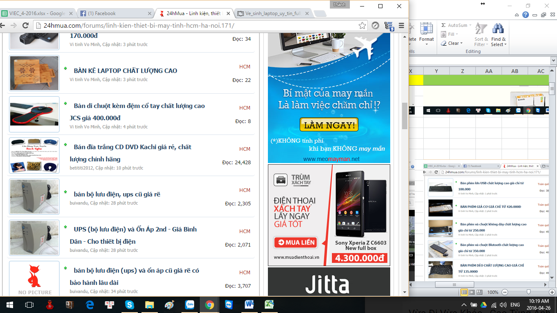
Task: Open the Paint palette app in taskbar
Action: click(x=169, y=305)
